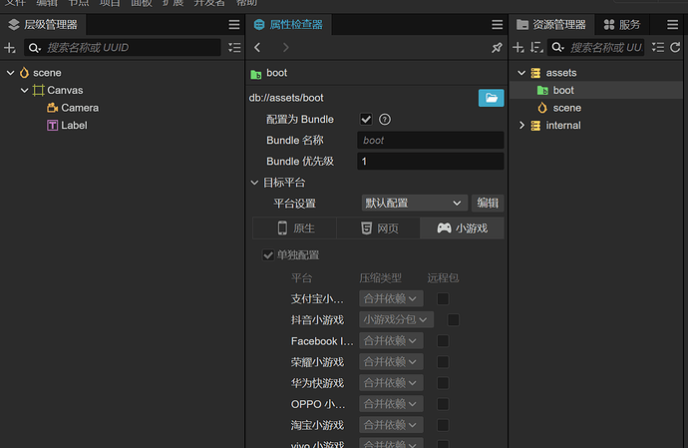Refresh the Assets panel

tap(675, 48)
